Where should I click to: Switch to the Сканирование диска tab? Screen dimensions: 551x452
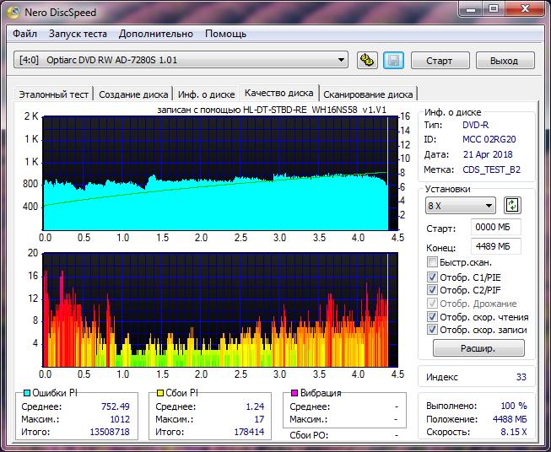coord(368,94)
